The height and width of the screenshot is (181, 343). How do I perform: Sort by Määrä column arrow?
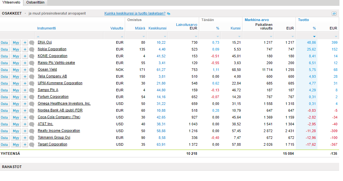pos(144,37)
